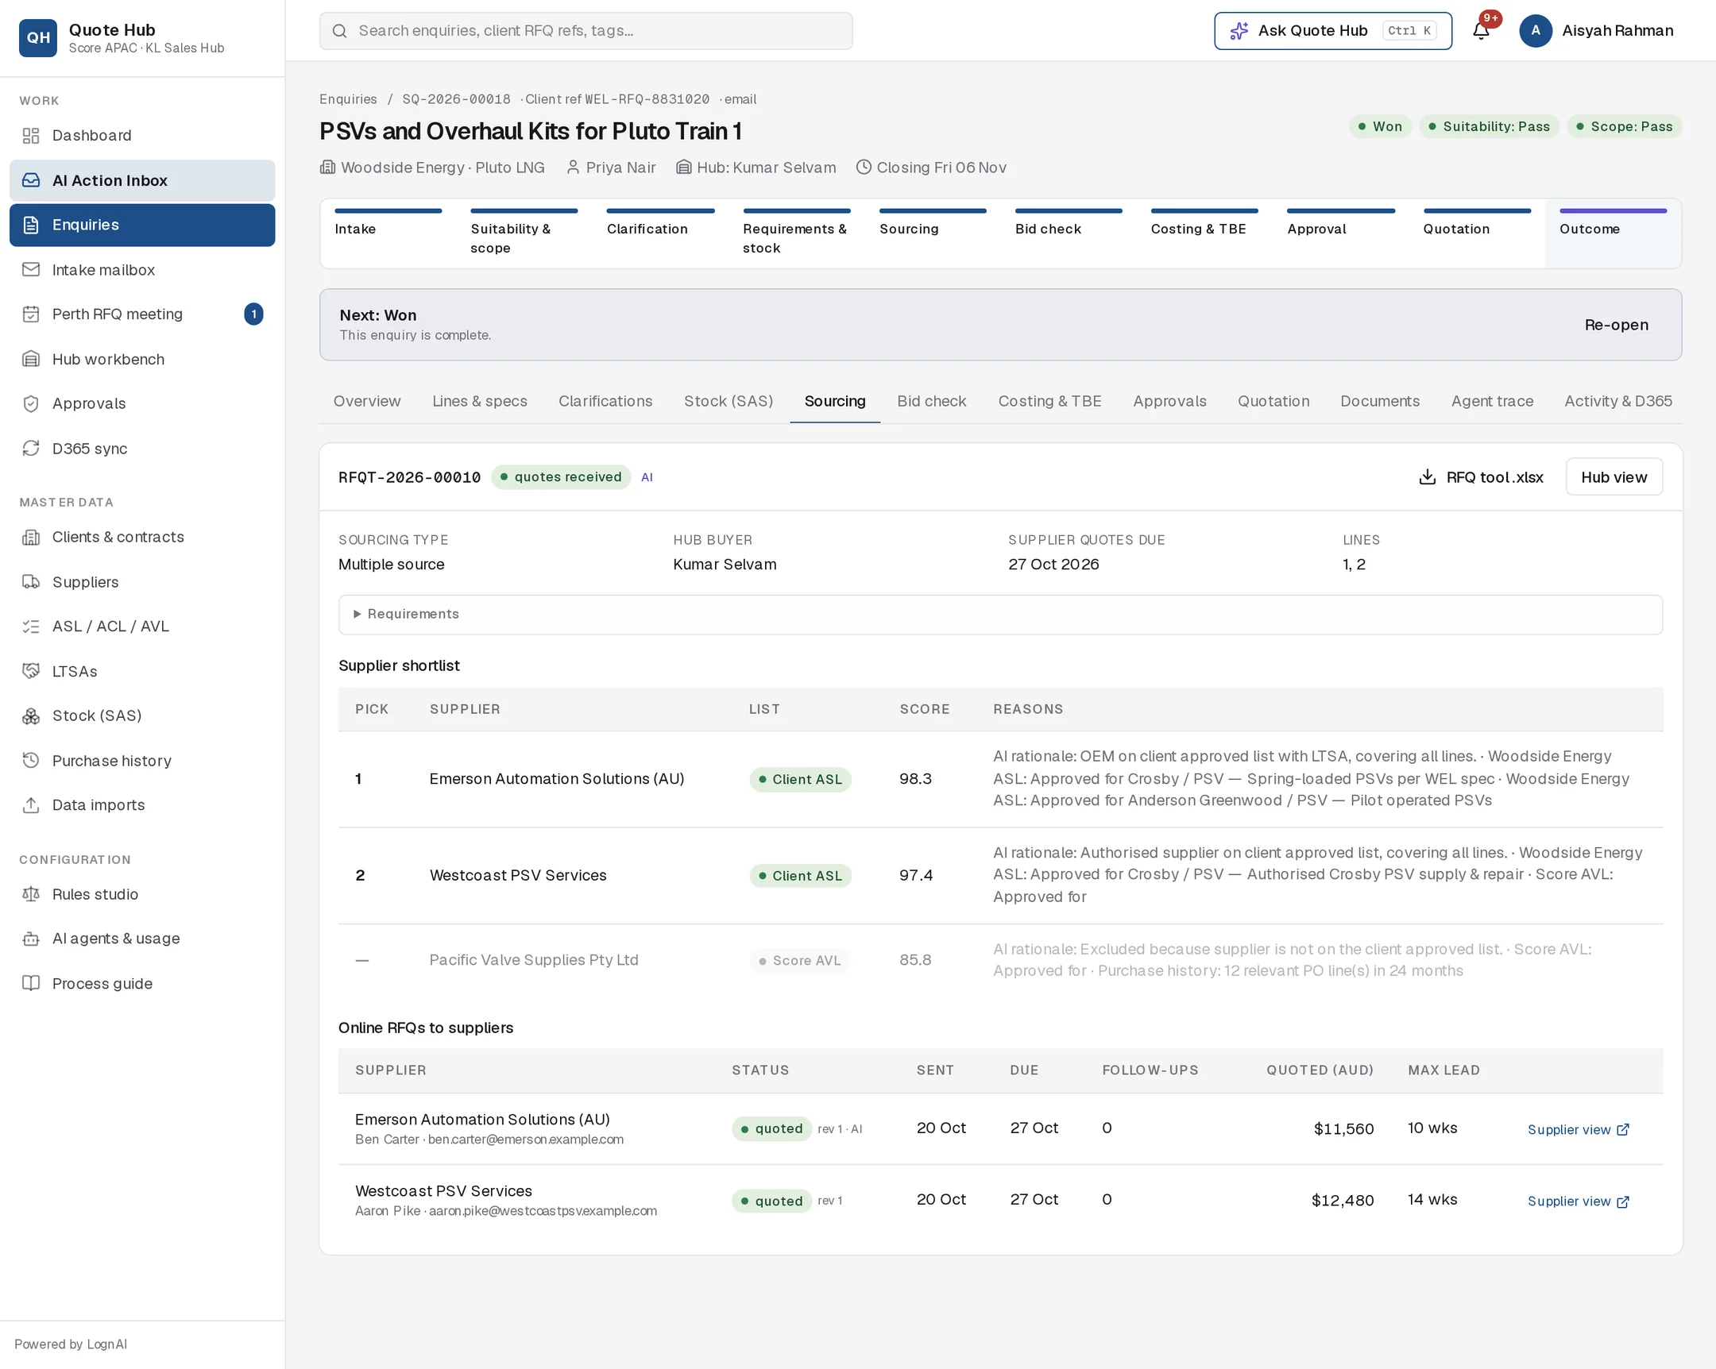Open Perth RFQ meeting calendar icon
Viewport: 1716px width, 1369px height.
coord(31,314)
